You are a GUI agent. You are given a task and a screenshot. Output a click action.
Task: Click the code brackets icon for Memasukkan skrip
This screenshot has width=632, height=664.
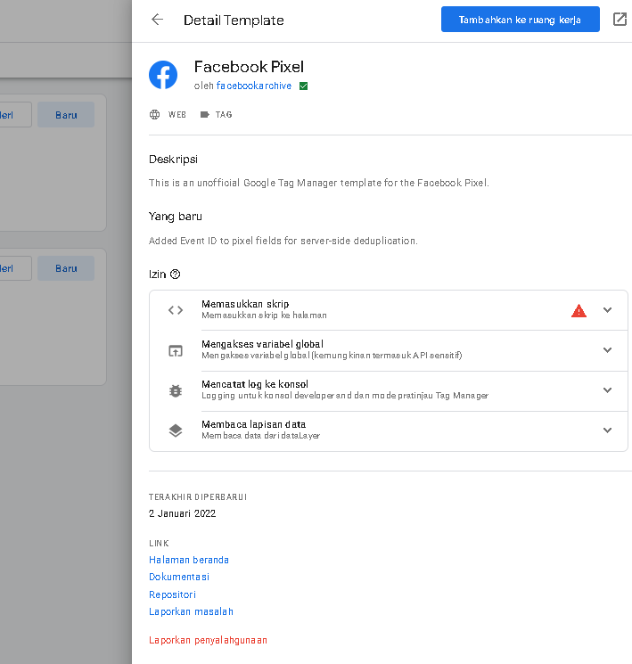click(x=176, y=310)
